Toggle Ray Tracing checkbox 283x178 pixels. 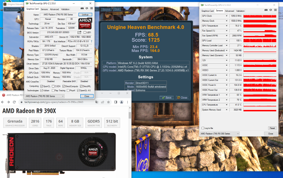[x=53, y=90]
